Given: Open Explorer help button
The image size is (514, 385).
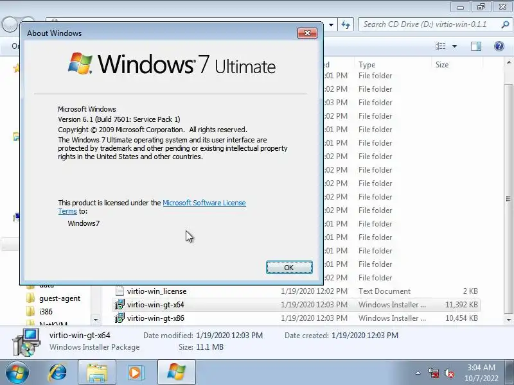Looking at the screenshot, I should click(x=499, y=46).
